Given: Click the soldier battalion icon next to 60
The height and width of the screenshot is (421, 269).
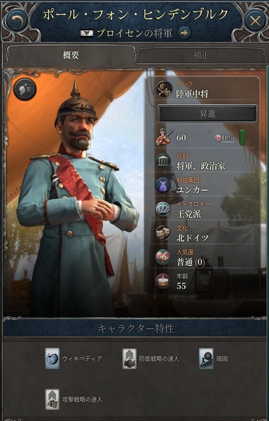Looking at the screenshot, I should 164,137.
